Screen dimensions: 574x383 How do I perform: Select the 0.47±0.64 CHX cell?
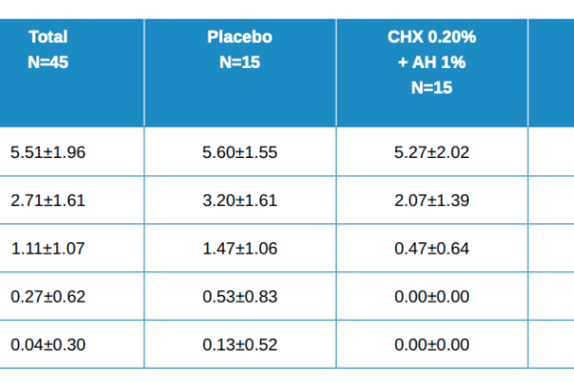click(x=431, y=248)
